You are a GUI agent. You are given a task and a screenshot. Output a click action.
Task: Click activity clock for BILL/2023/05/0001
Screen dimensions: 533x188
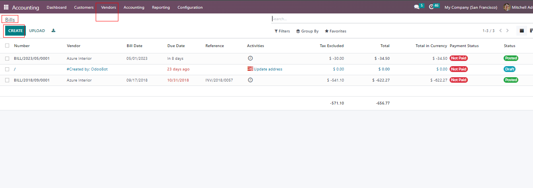(x=250, y=58)
